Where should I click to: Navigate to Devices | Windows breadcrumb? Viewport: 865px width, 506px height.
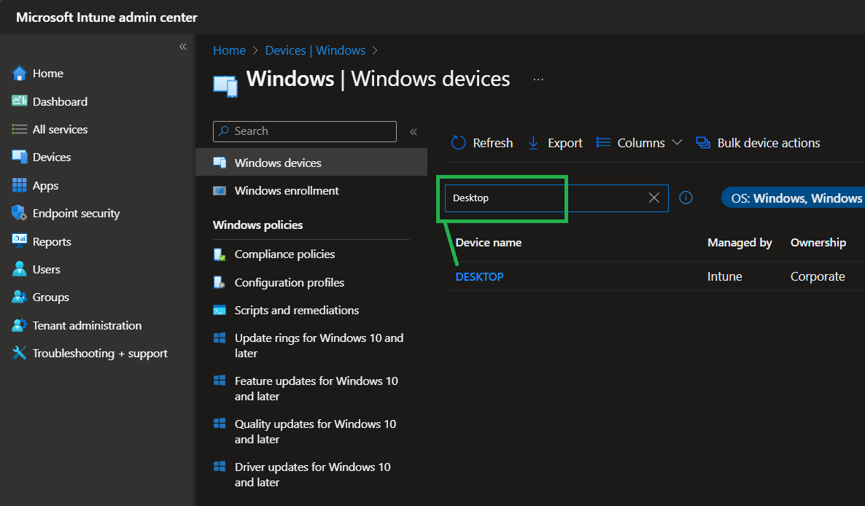tap(315, 50)
